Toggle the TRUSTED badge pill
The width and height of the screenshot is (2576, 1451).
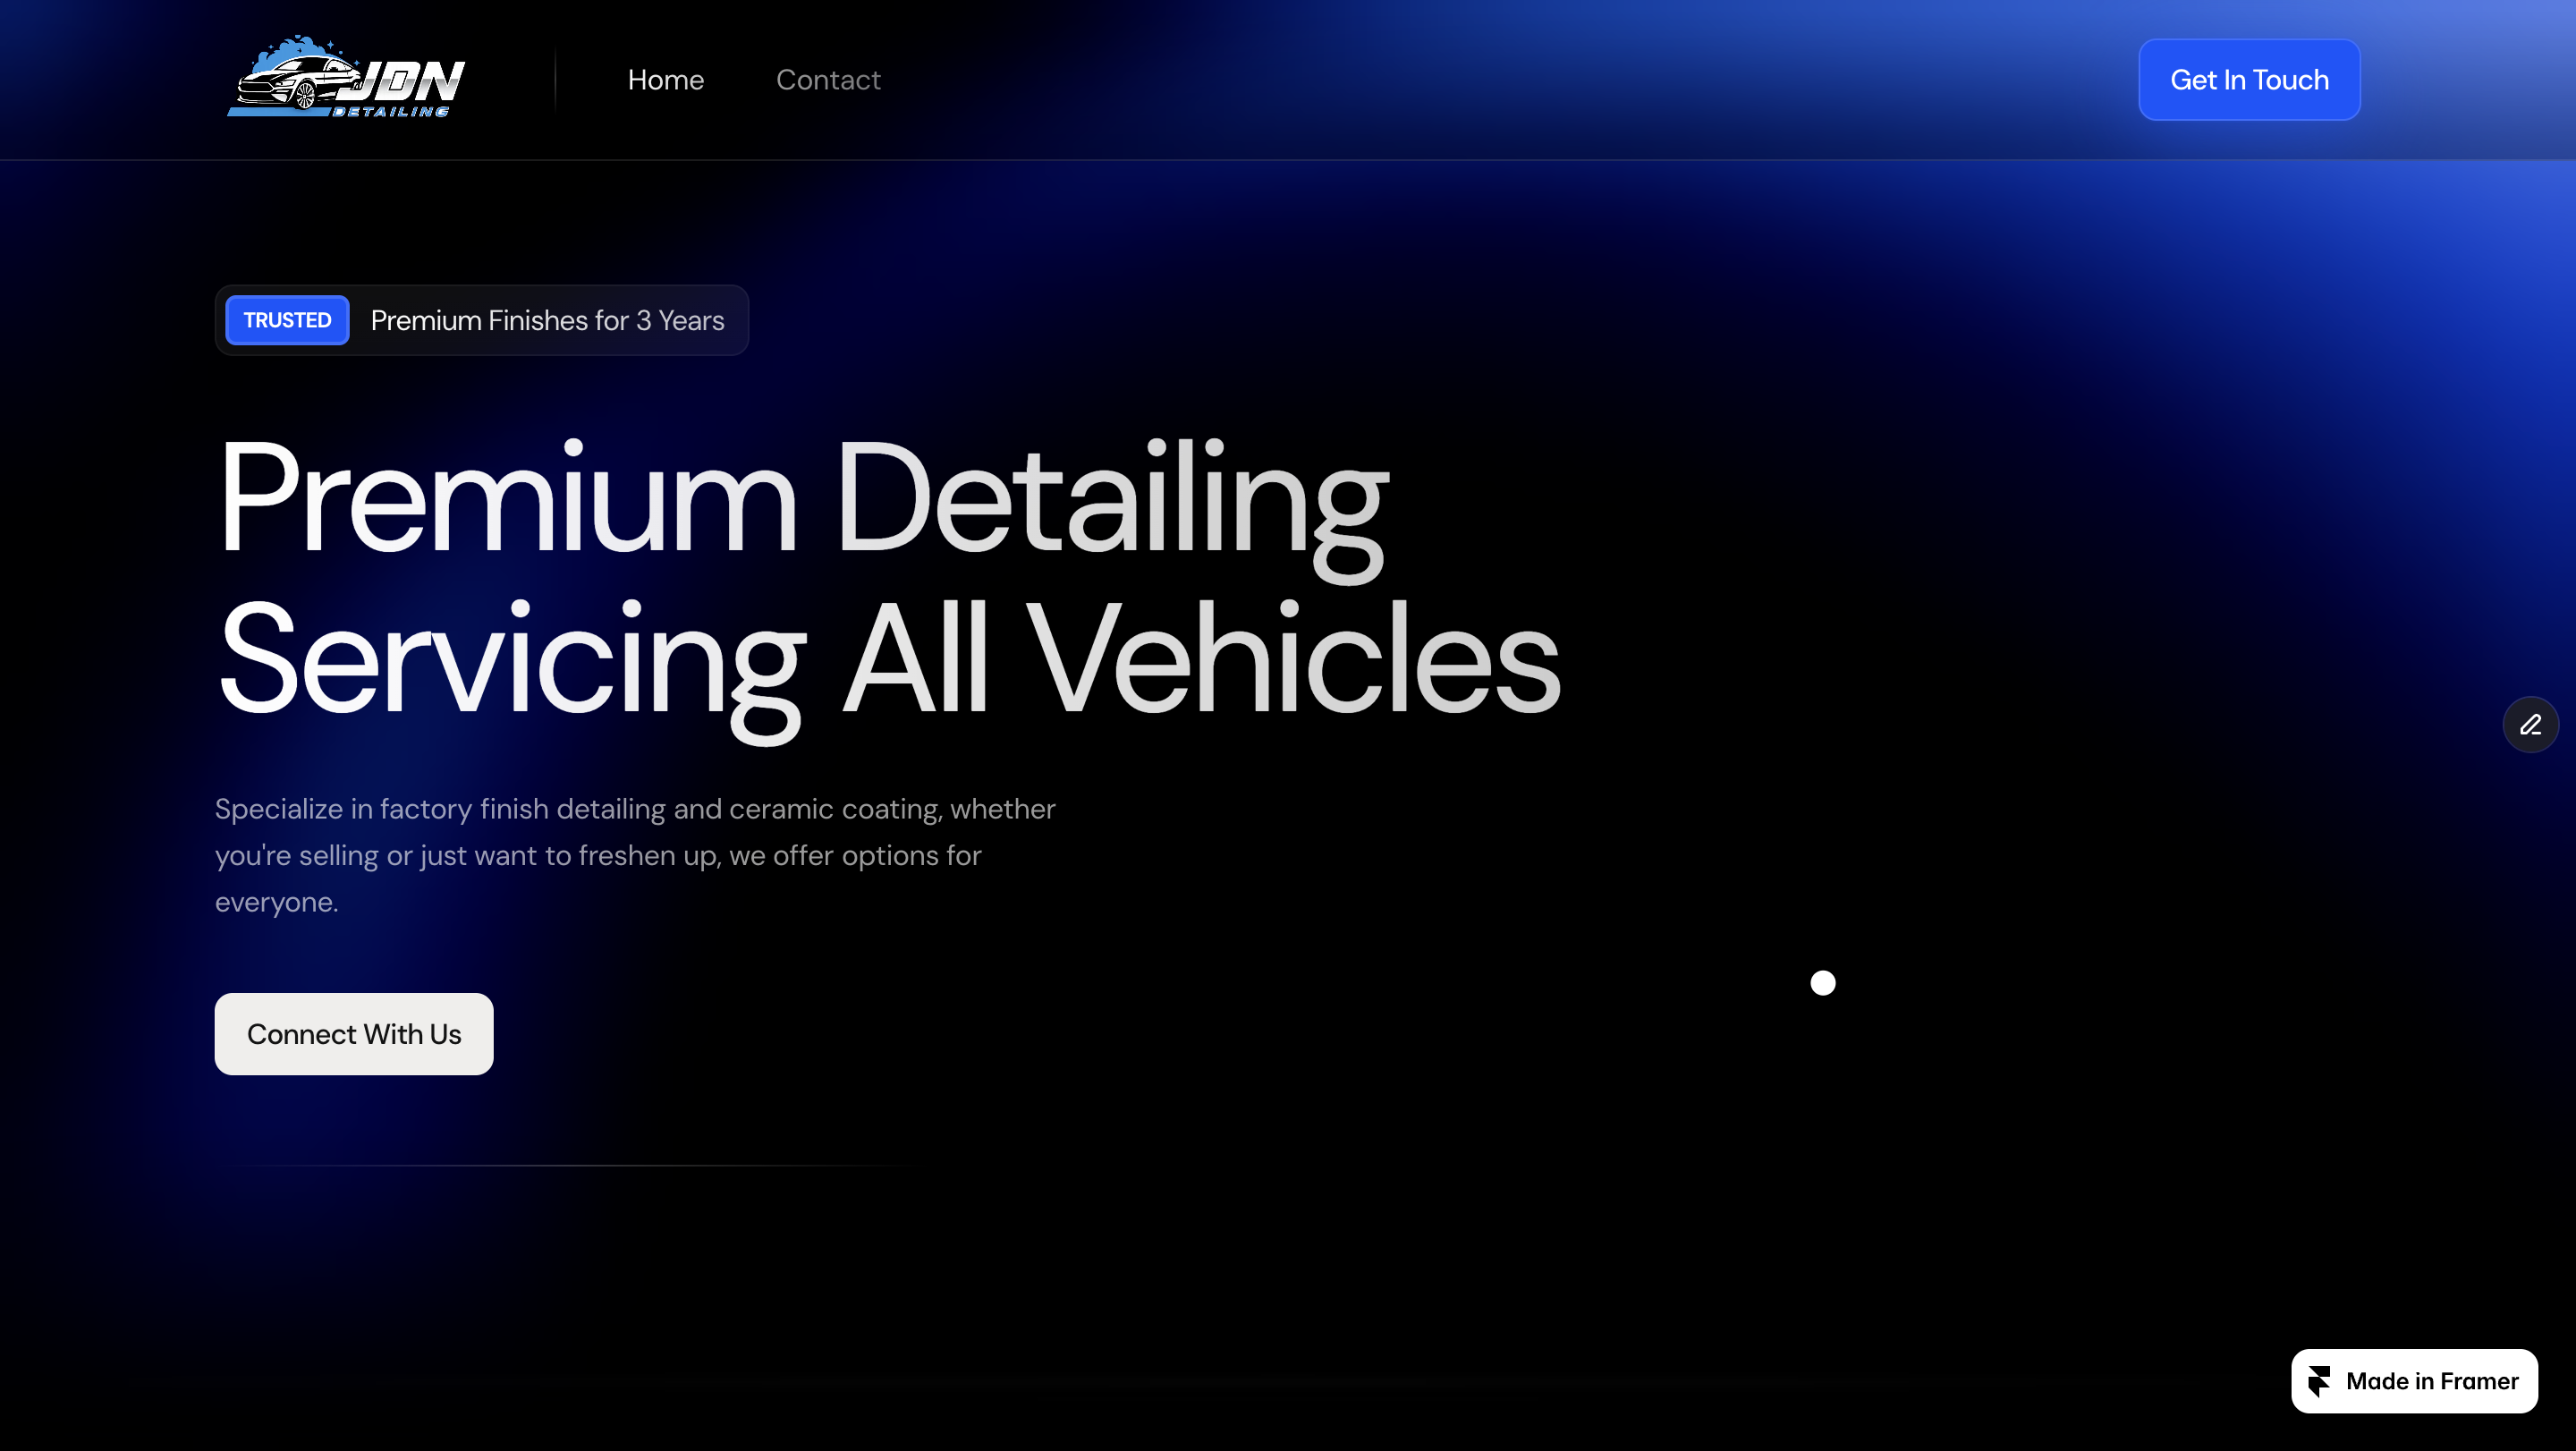tap(287, 320)
